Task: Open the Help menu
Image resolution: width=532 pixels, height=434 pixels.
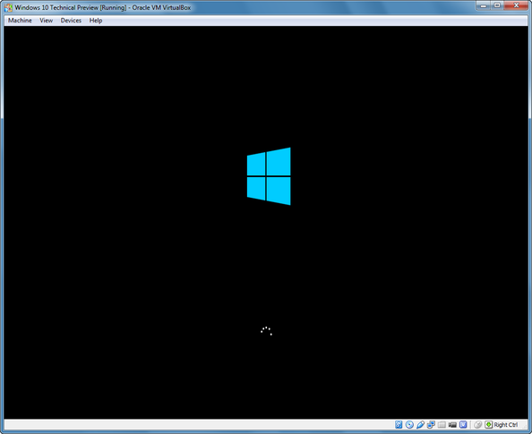Action: [96, 21]
